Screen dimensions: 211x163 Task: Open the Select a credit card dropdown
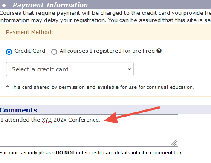click(x=70, y=69)
